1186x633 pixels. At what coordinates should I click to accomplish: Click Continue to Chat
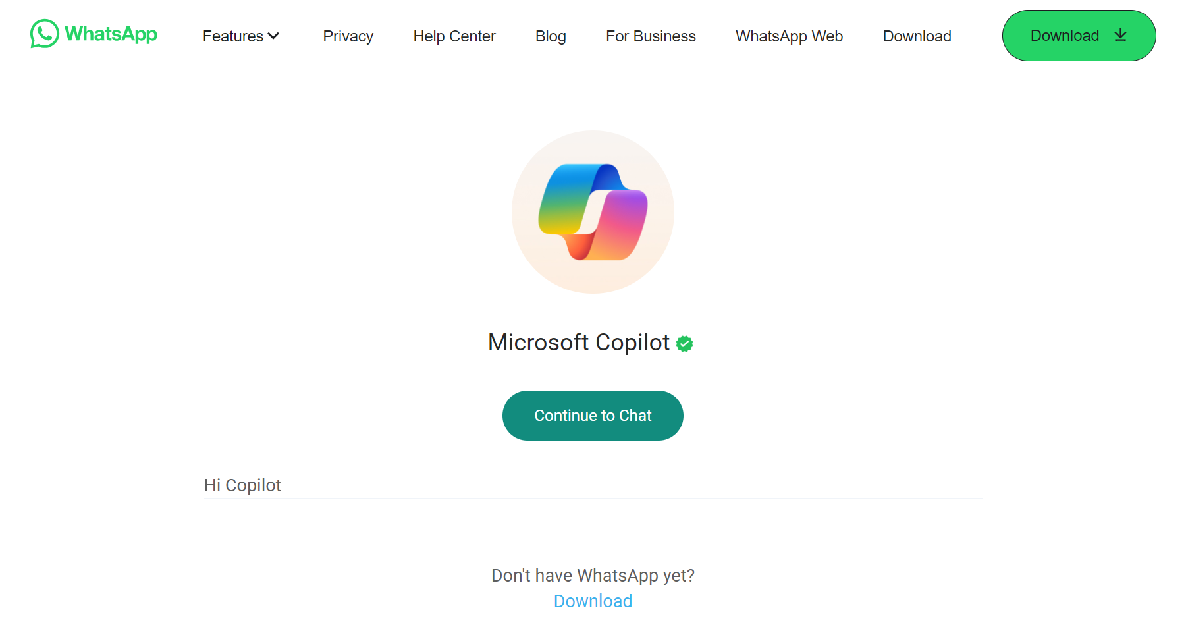592,415
